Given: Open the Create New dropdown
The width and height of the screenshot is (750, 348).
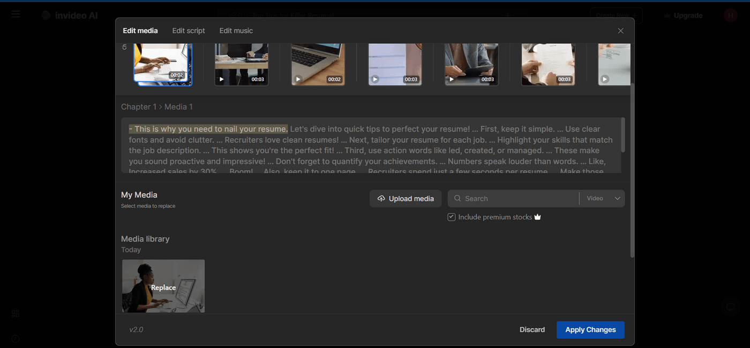Looking at the screenshot, I should click(x=616, y=16).
